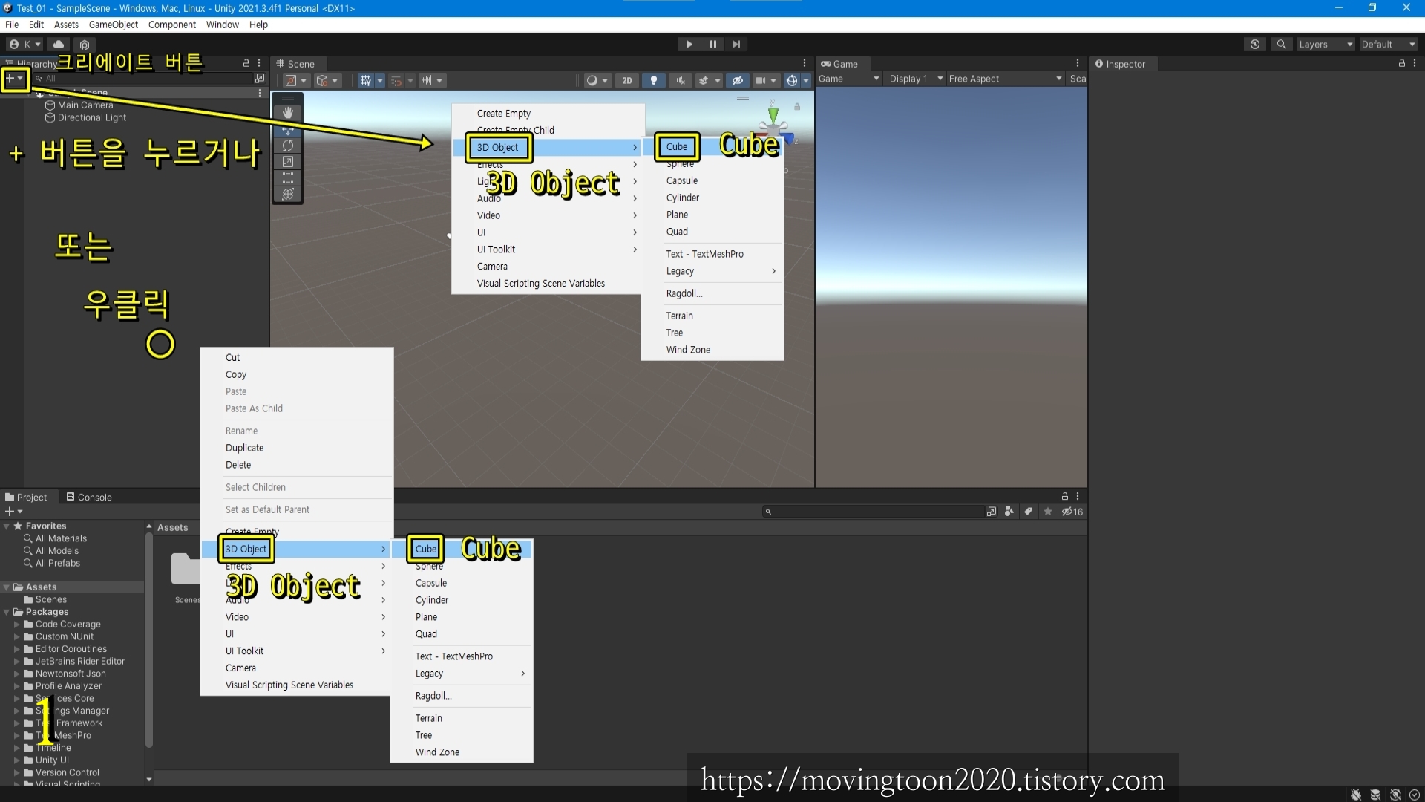This screenshot has height=802, width=1425.
Task: Toggle scene effects (skybox/fog) icon
Action: coord(704,80)
